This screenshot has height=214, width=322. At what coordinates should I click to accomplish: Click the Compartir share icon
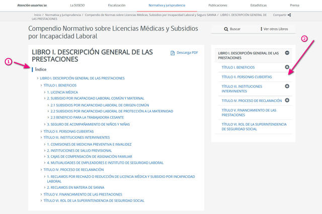289,15
